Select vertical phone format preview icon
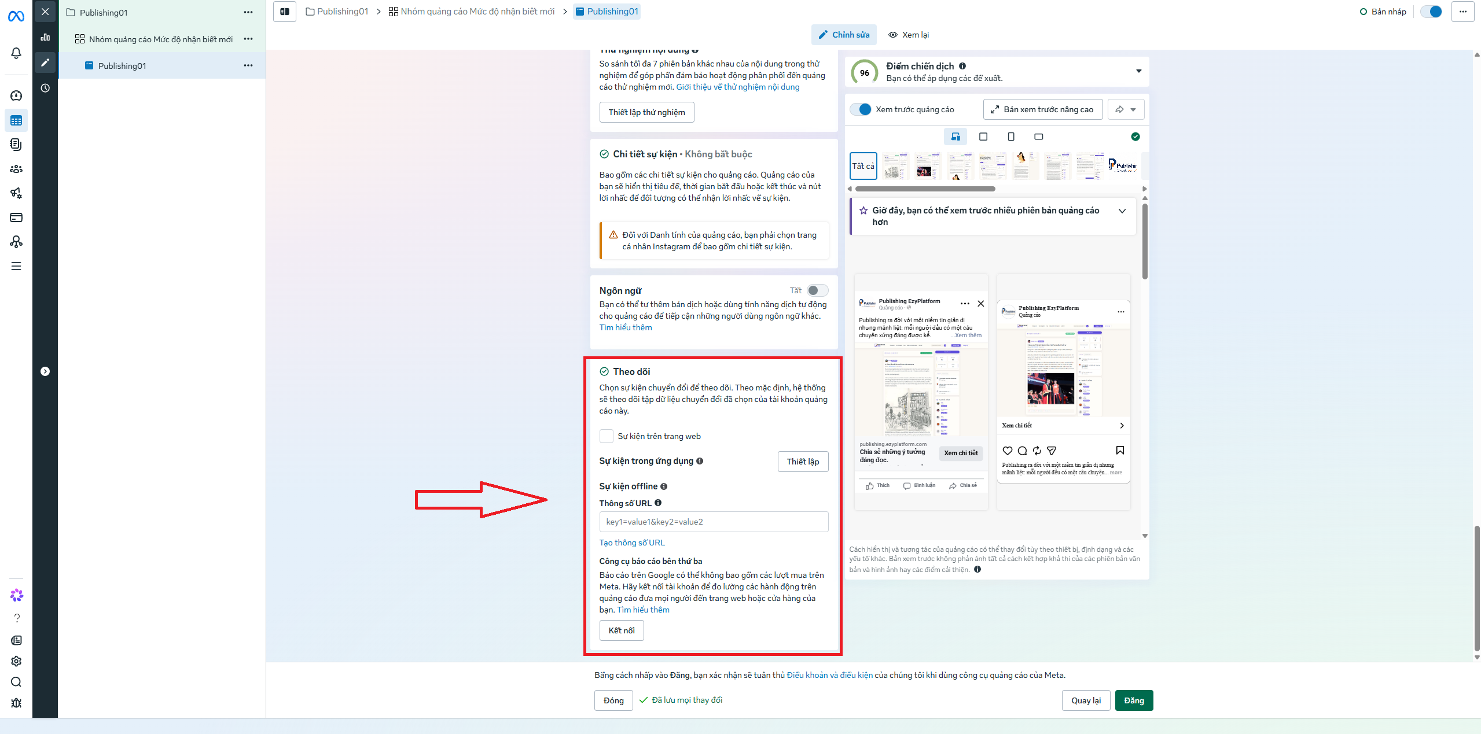 (1011, 137)
